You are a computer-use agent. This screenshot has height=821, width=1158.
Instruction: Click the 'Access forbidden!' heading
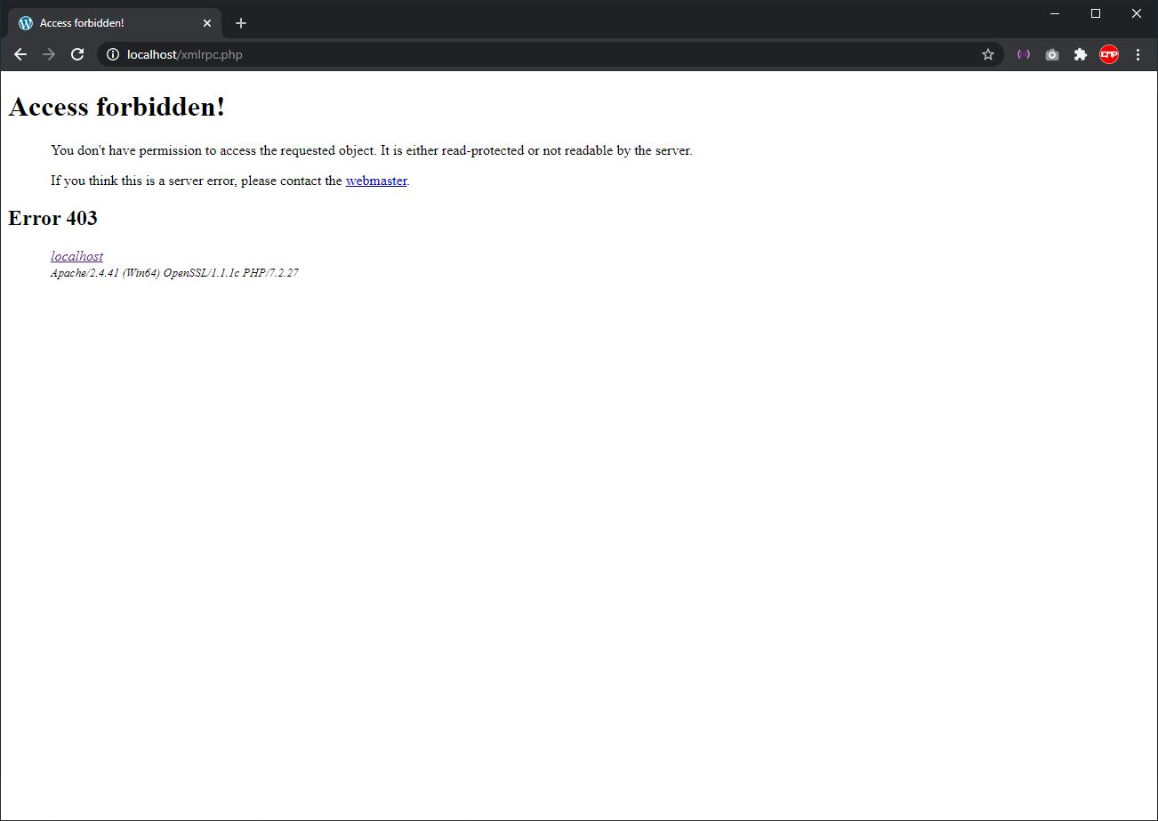pyautogui.click(x=117, y=108)
